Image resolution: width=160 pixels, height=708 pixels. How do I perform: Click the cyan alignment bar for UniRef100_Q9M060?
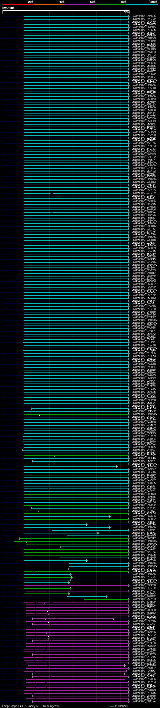pos(76,16)
